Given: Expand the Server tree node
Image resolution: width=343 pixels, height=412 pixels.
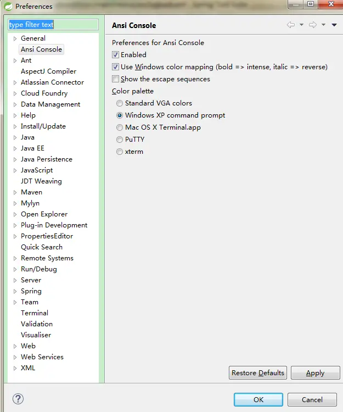Looking at the screenshot, I should [15, 280].
